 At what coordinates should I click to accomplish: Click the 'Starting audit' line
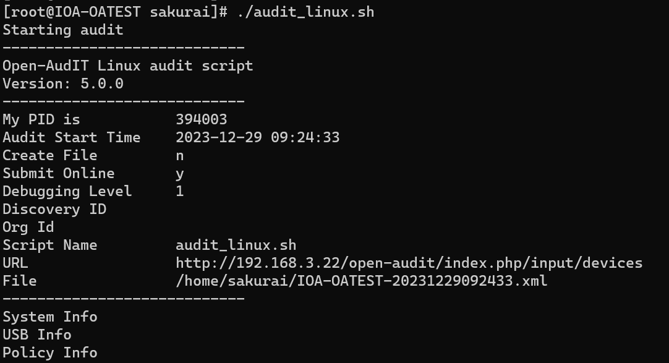(x=62, y=30)
